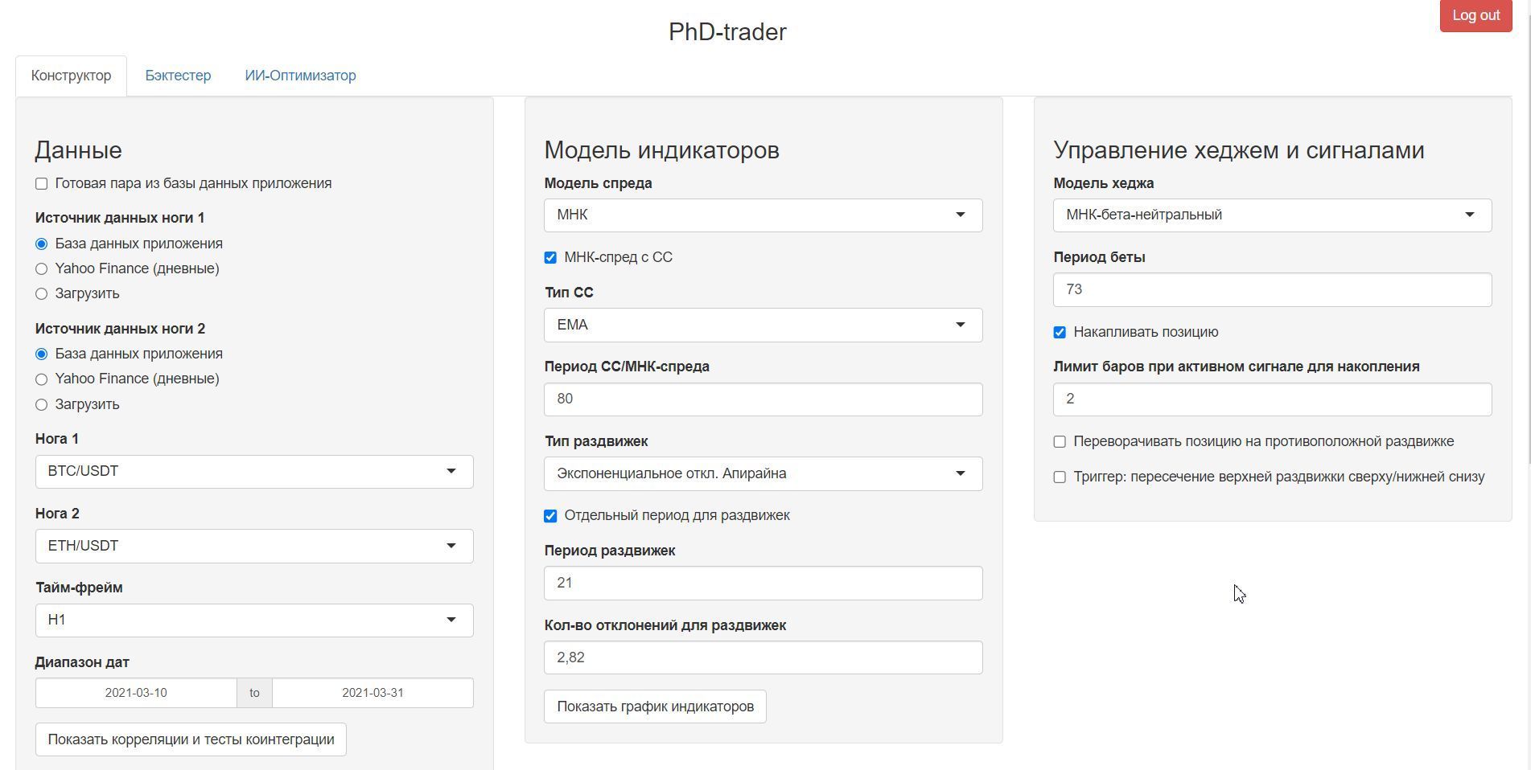Open the ИИ-Оптимизатор tab
1531x770 pixels.
[300, 76]
